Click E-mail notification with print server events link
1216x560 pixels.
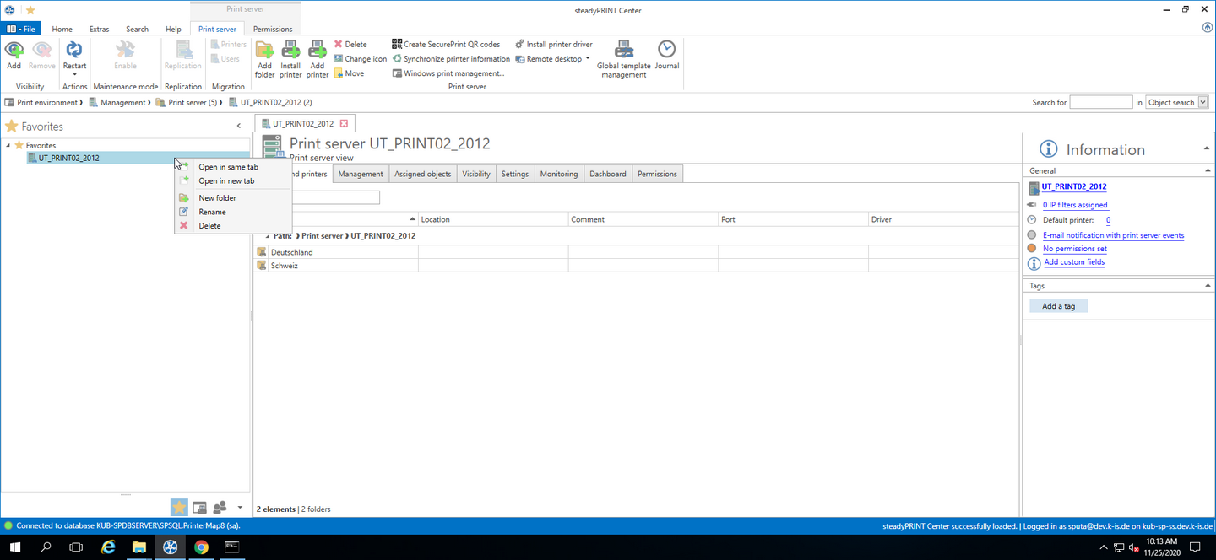(1113, 235)
